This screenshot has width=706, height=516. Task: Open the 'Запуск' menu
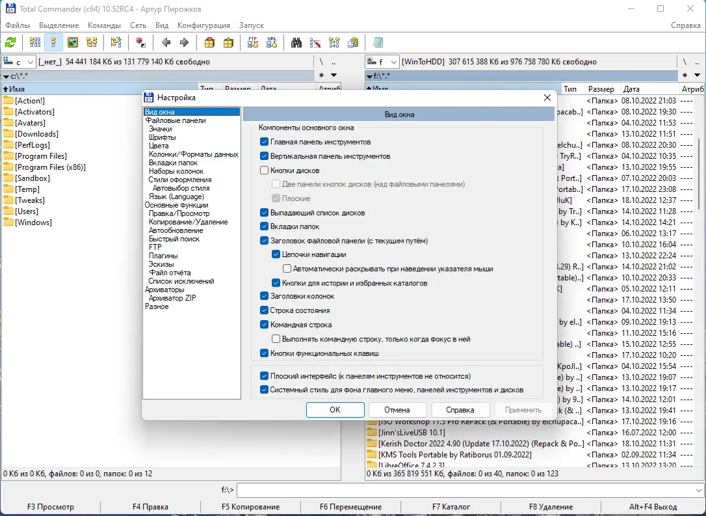point(252,25)
